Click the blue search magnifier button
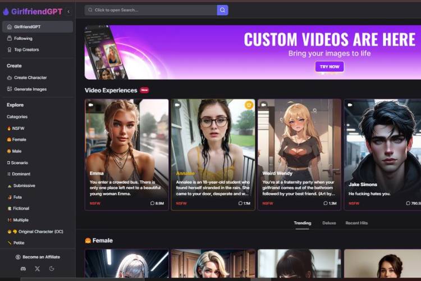 click(223, 10)
